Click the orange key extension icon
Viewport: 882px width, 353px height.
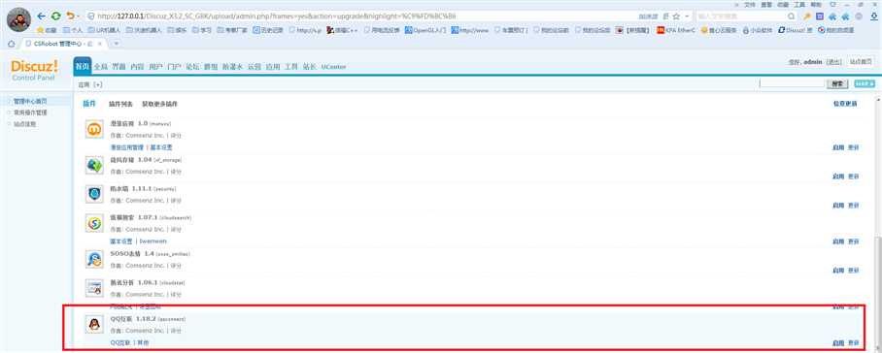[x=807, y=16]
